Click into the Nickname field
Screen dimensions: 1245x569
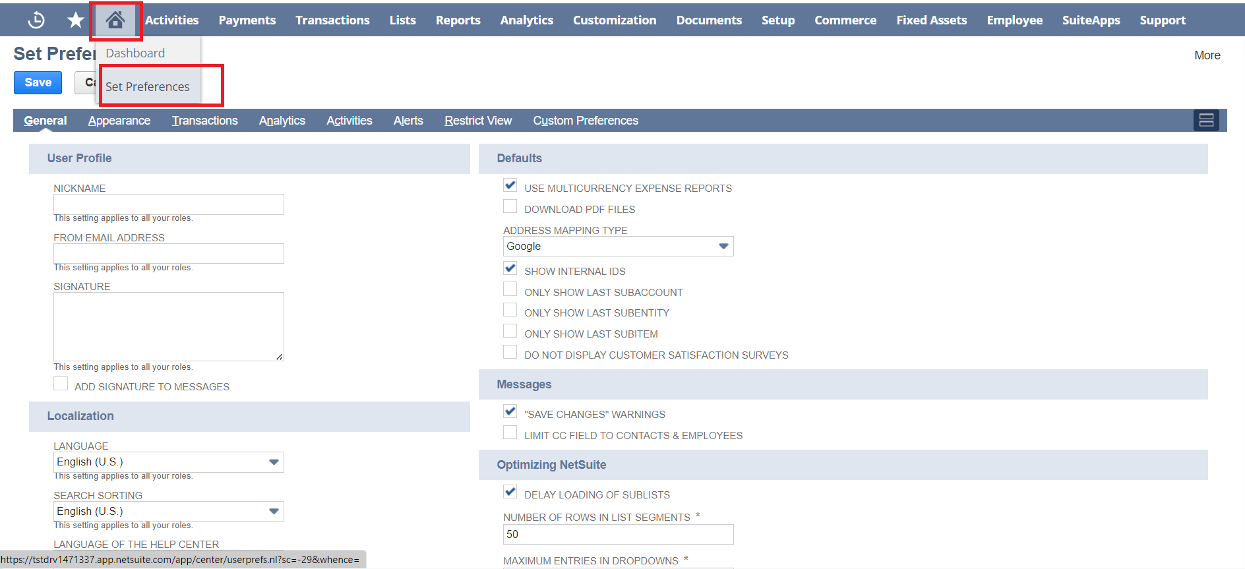(x=168, y=204)
